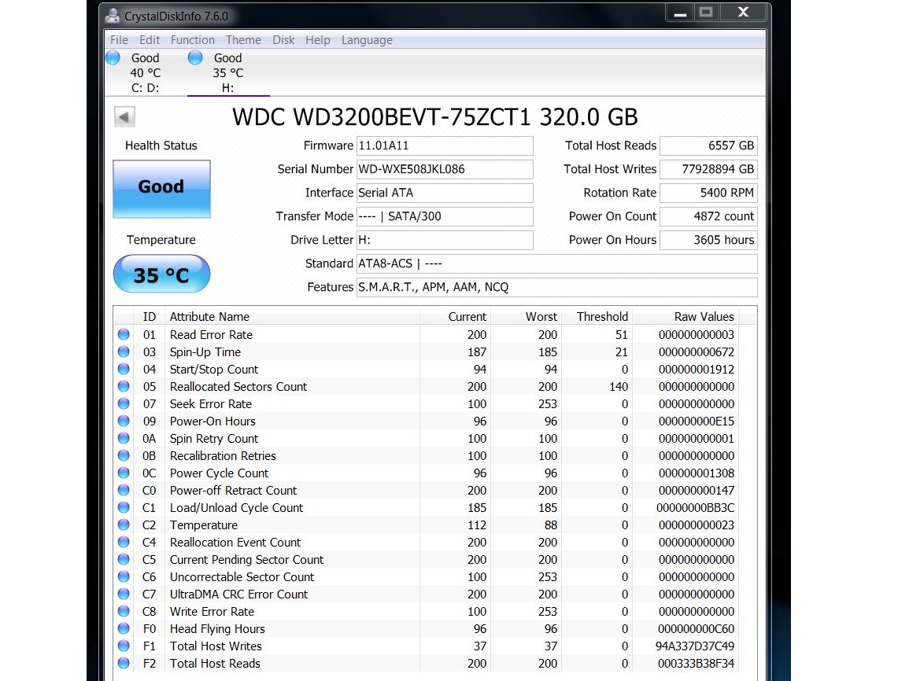Image resolution: width=909 pixels, height=681 pixels.
Task: Click the Firmware version field
Action: [x=444, y=145]
